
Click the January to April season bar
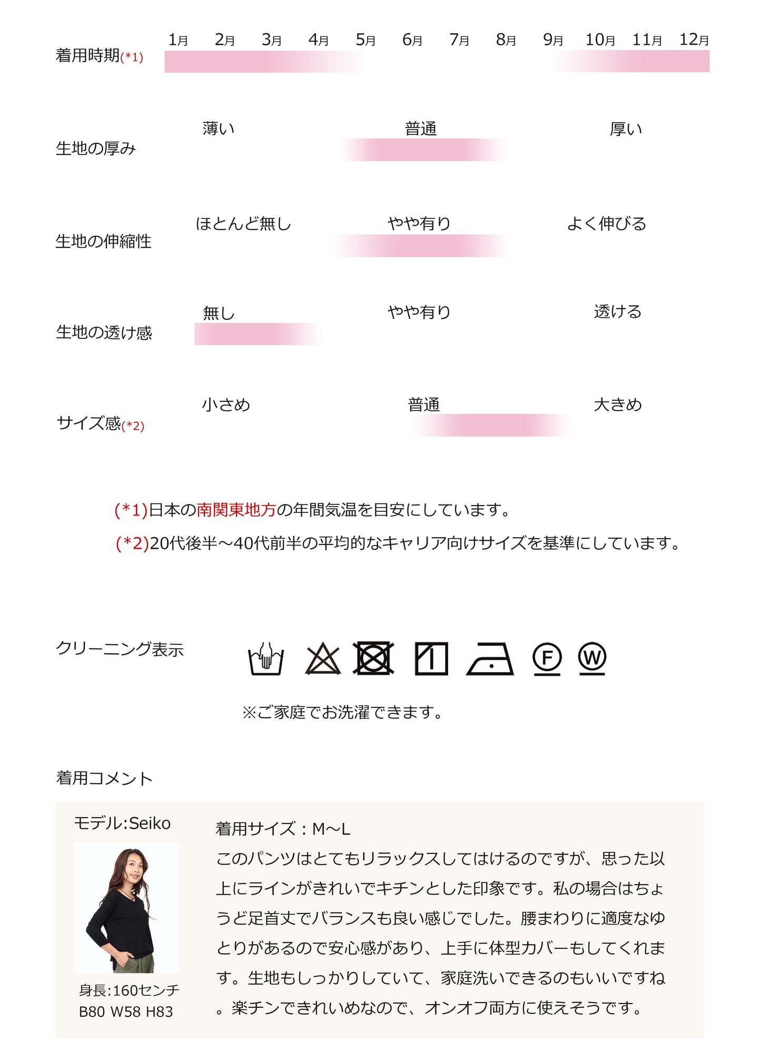pos(263,62)
